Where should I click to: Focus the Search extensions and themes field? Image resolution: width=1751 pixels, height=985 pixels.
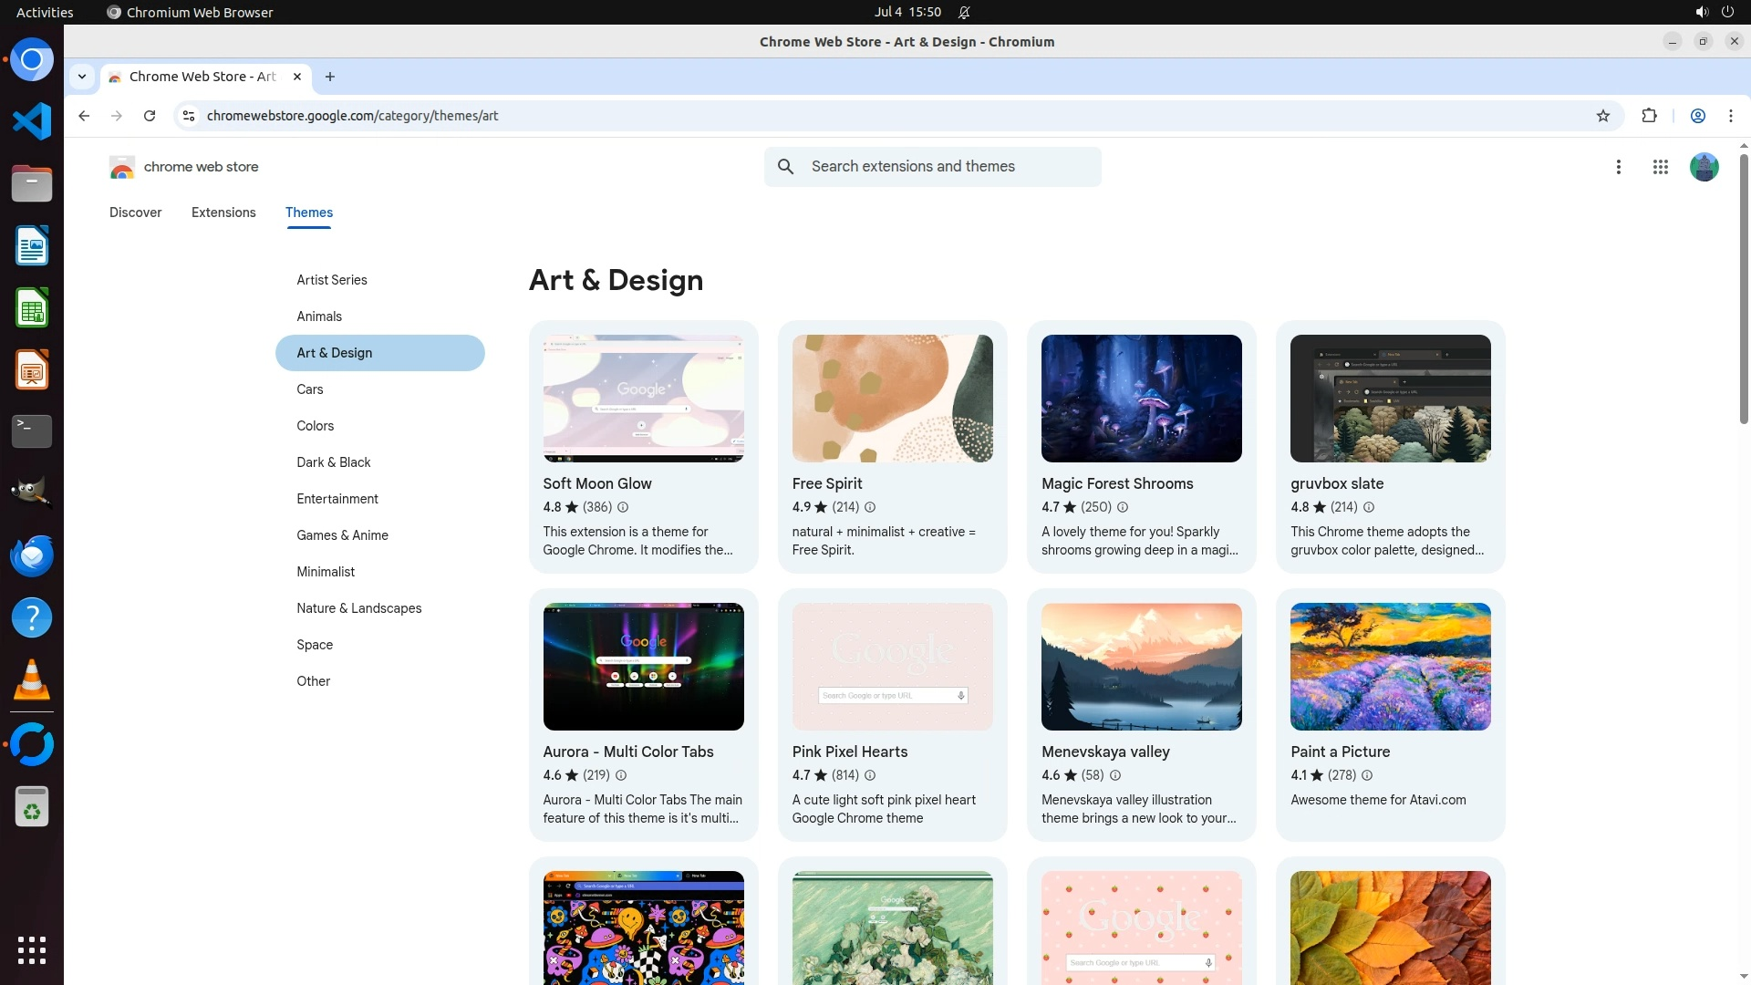coord(948,167)
